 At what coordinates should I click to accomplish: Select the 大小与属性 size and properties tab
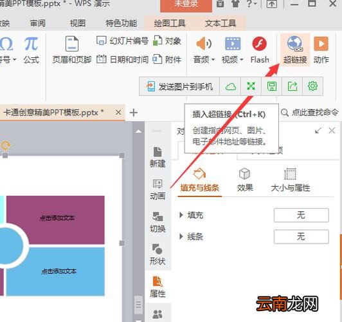[x=290, y=180]
